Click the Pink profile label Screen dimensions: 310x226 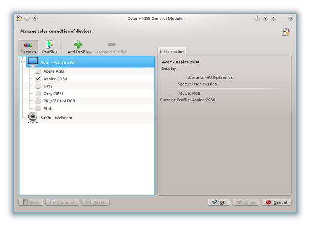click(48, 108)
